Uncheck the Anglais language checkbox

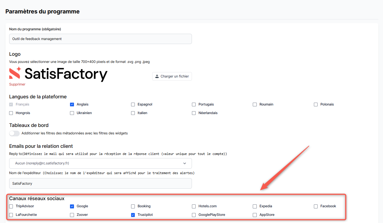pos(72,105)
